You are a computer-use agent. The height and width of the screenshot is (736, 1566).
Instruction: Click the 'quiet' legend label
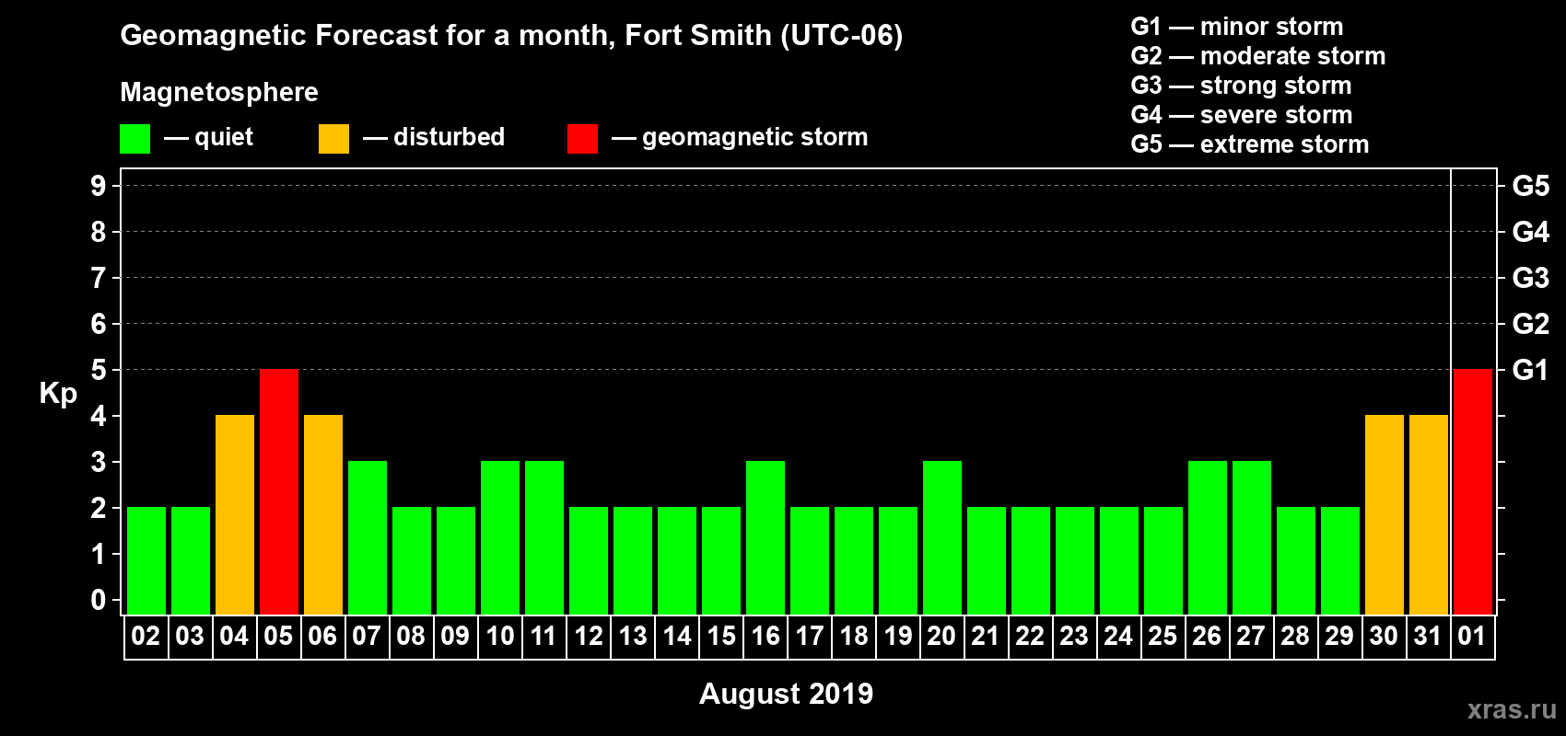click(x=224, y=138)
